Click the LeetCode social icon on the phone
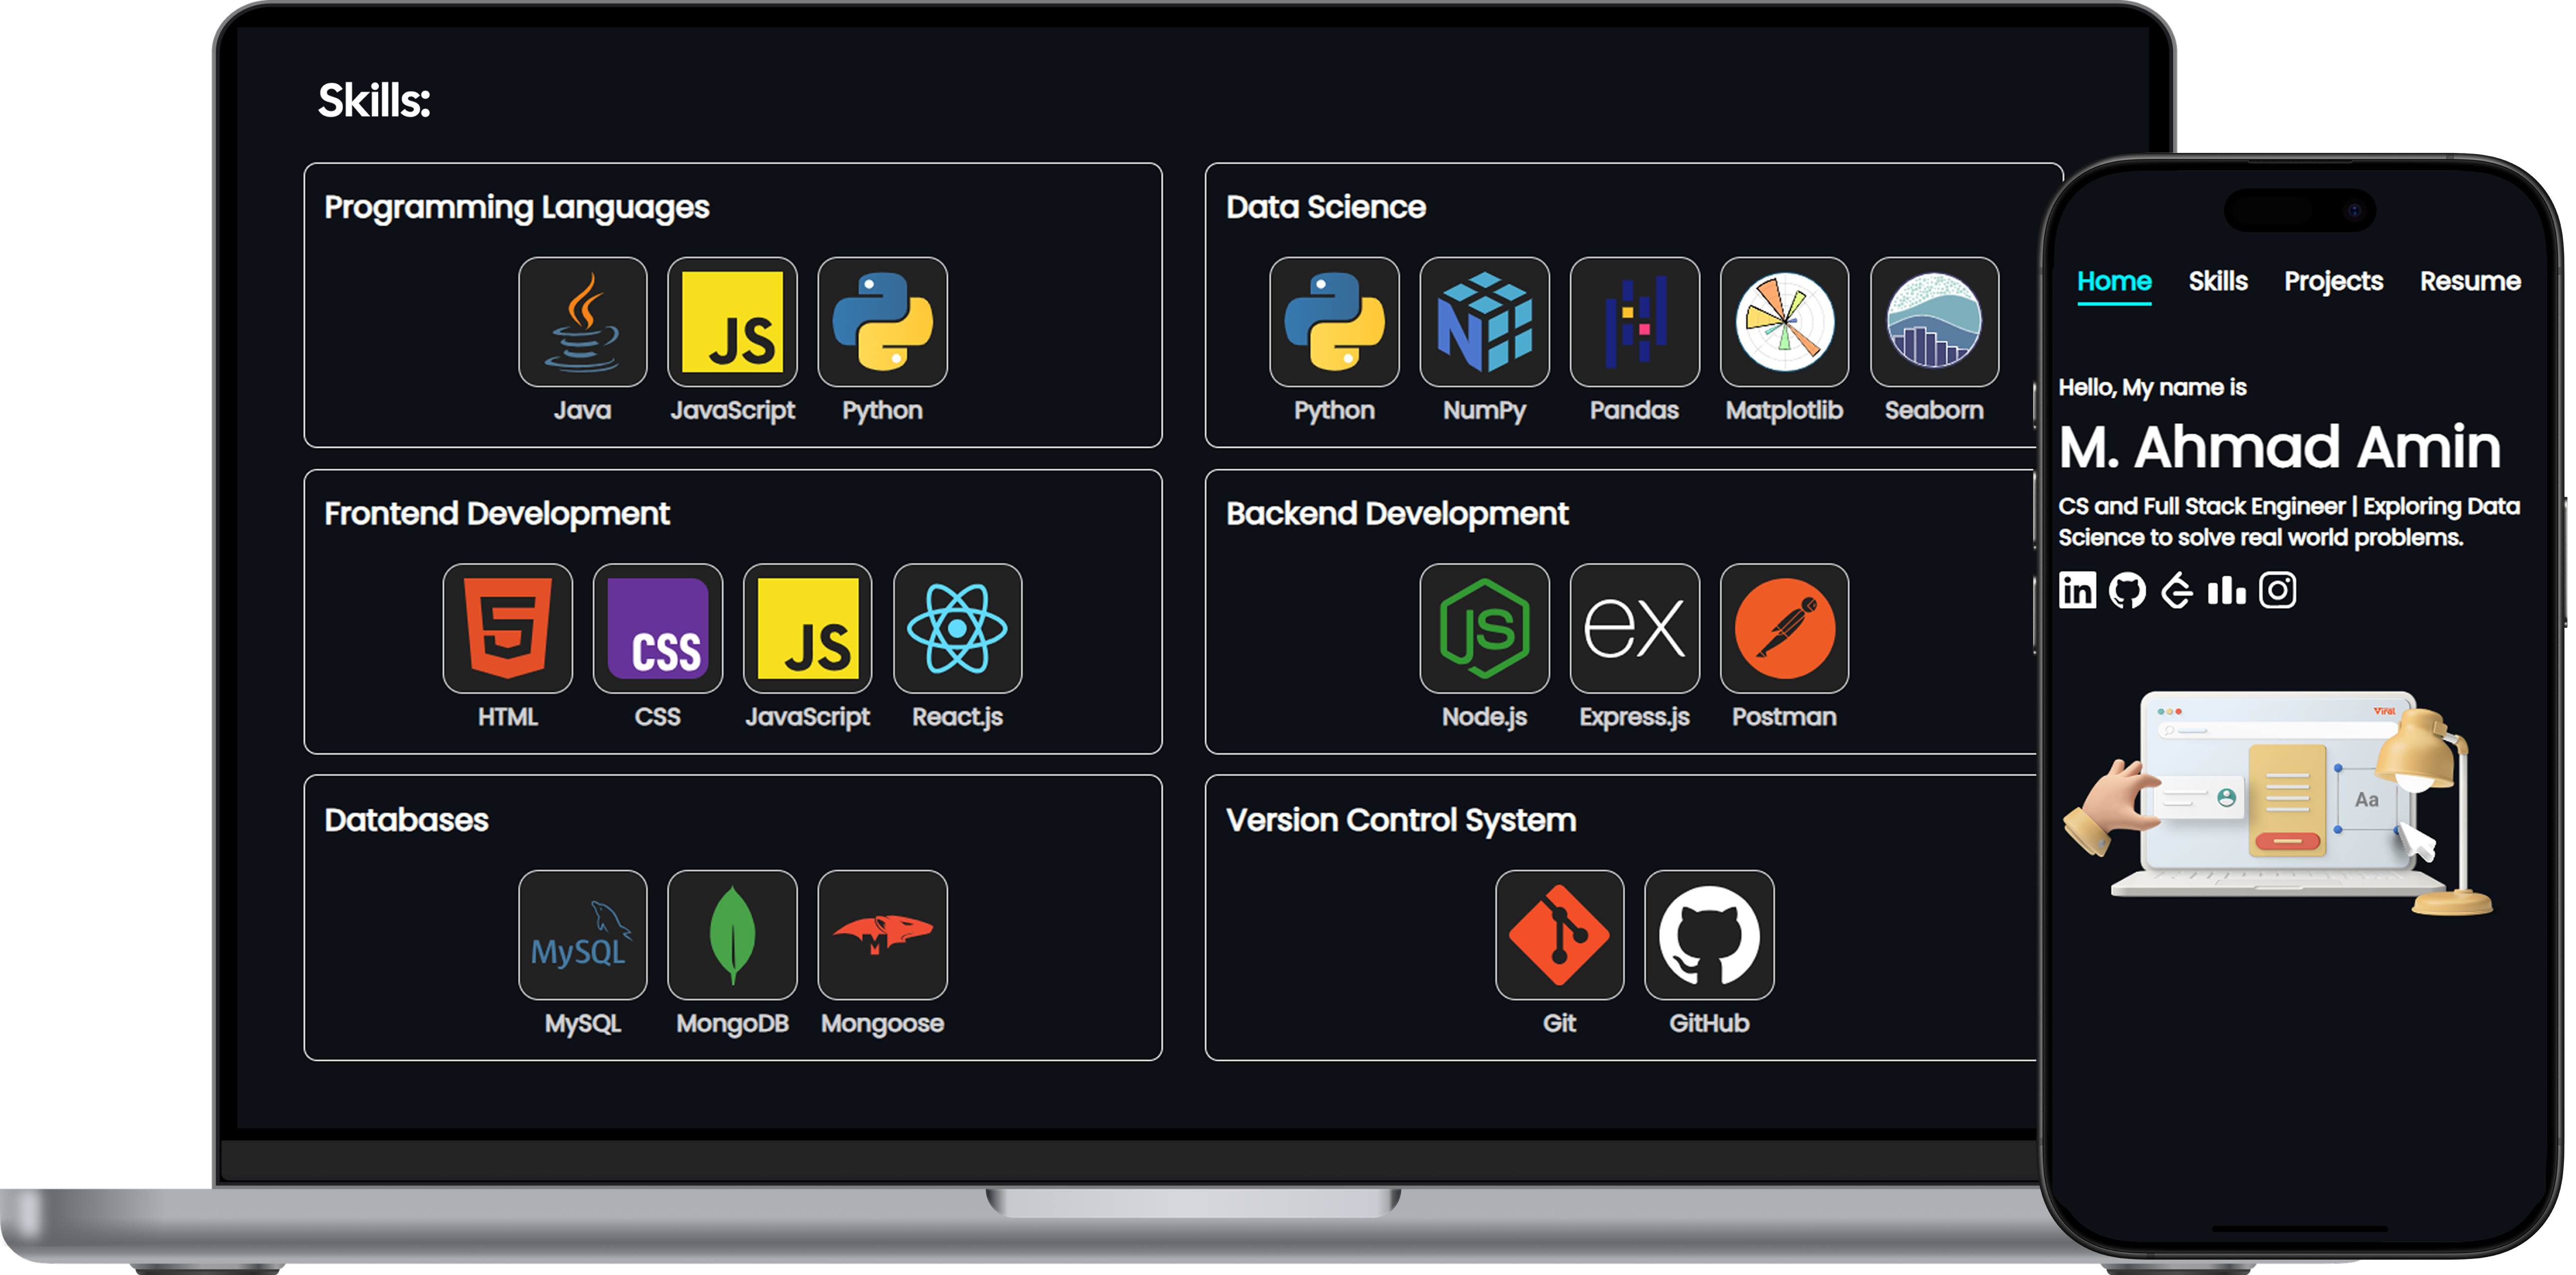The image size is (2576, 1275). point(2177,590)
